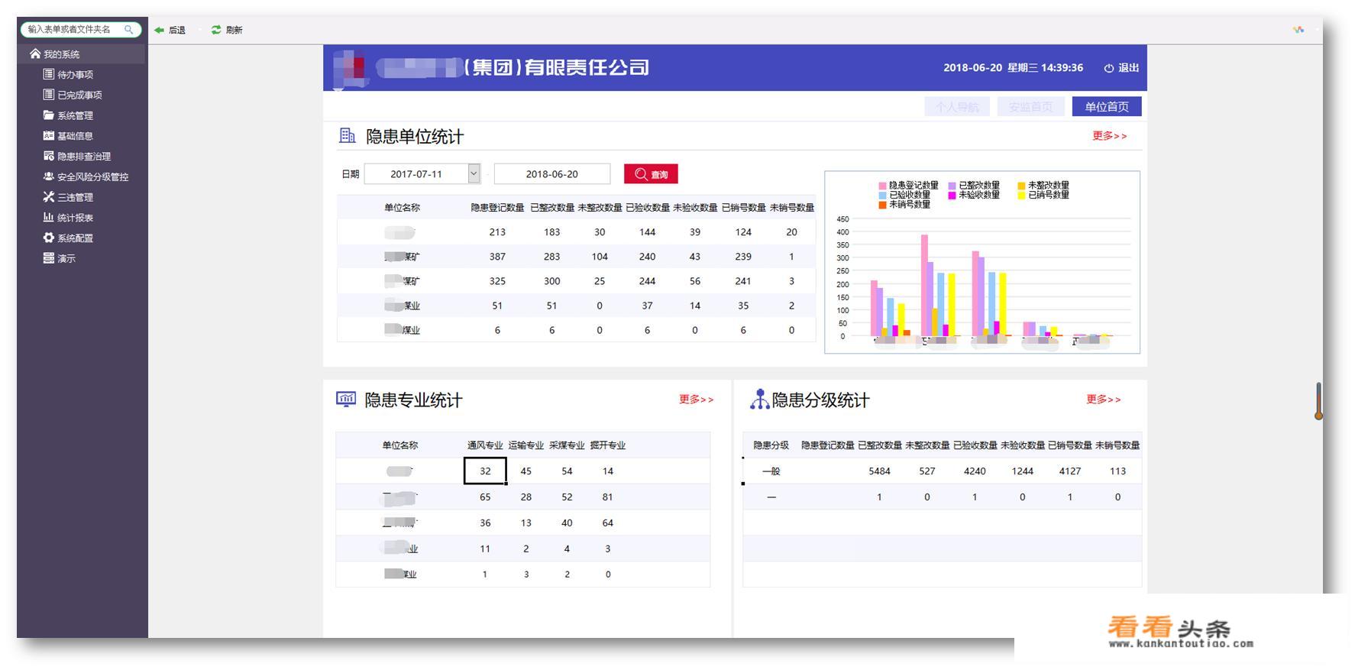Click the purple 已整改数量 legend swatch
The height and width of the screenshot is (670, 1355).
tap(952, 186)
